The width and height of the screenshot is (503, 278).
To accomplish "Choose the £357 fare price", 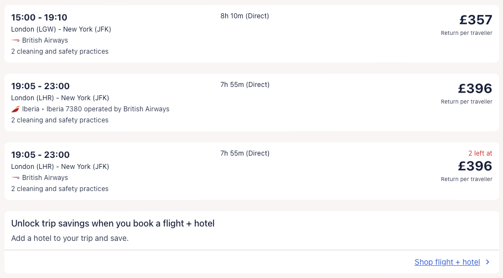I will coord(475,20).
